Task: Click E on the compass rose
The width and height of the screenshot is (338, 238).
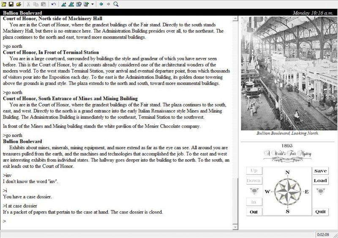Action: (x=307, y=191)
